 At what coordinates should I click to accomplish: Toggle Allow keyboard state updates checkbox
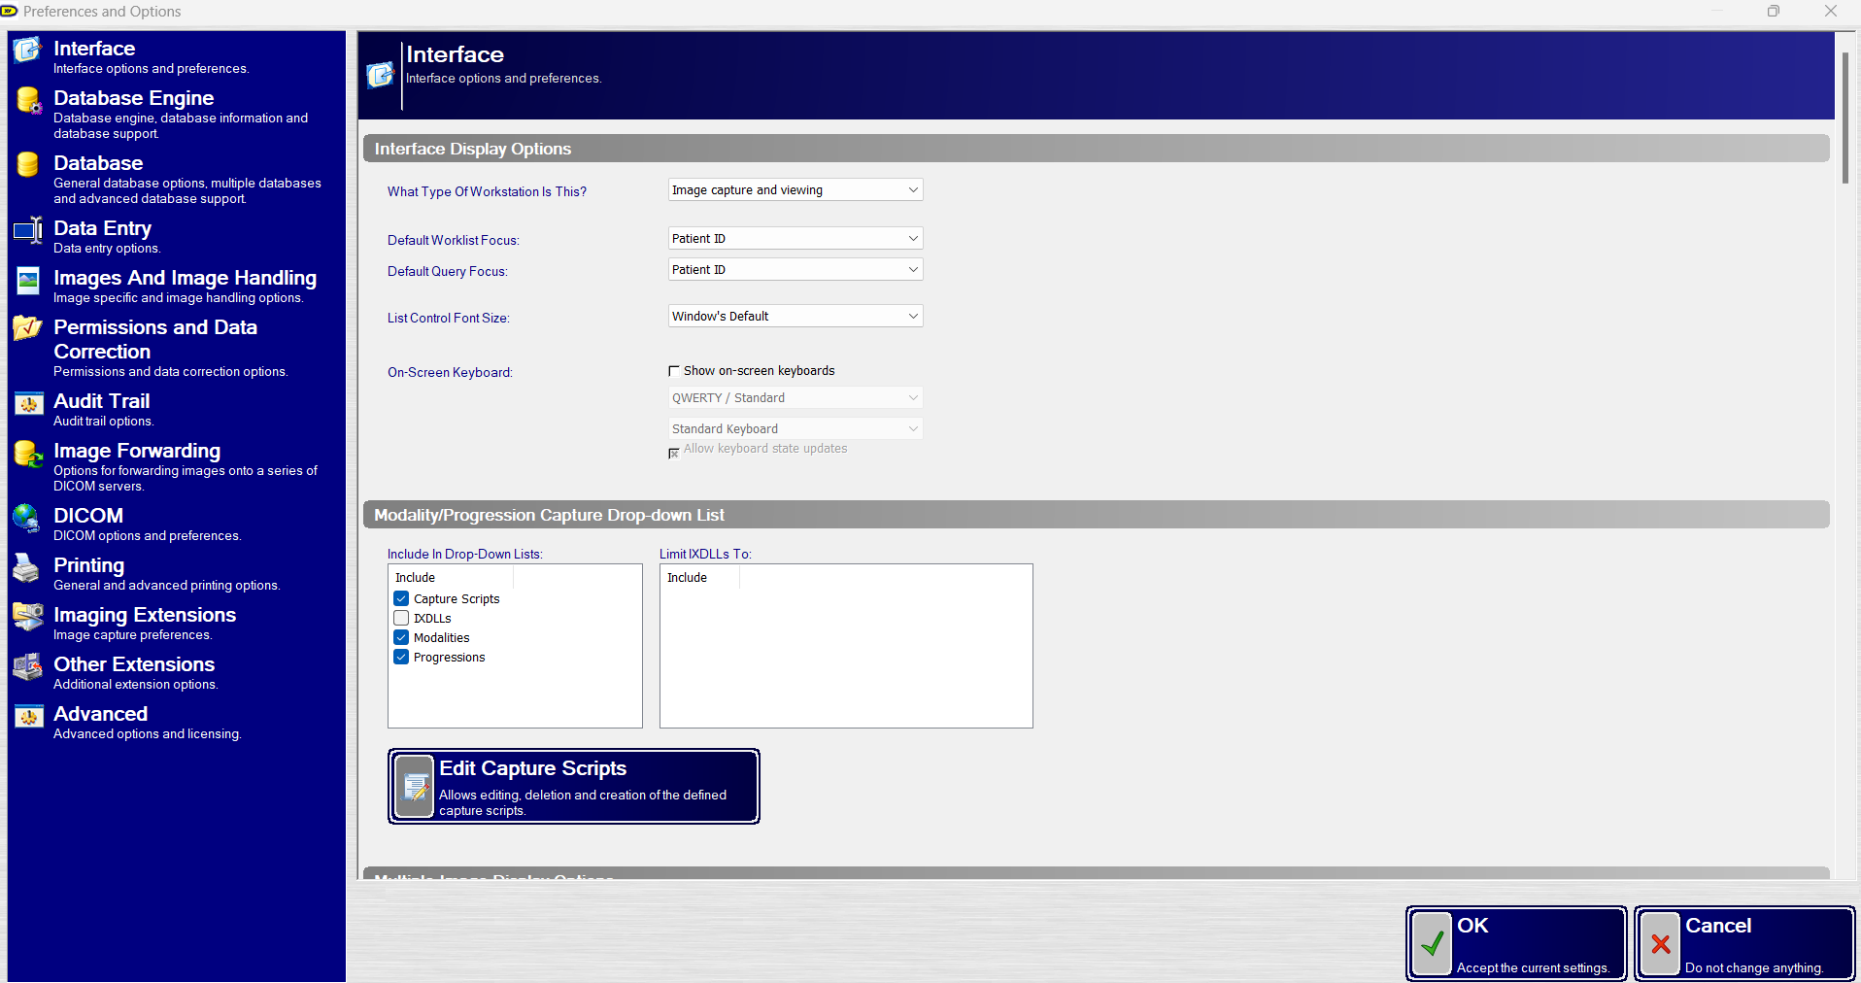click(x=674, y=453)
